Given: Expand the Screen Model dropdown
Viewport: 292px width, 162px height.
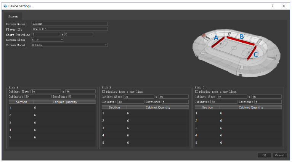Looking at the screenshot, I should 69,45.
